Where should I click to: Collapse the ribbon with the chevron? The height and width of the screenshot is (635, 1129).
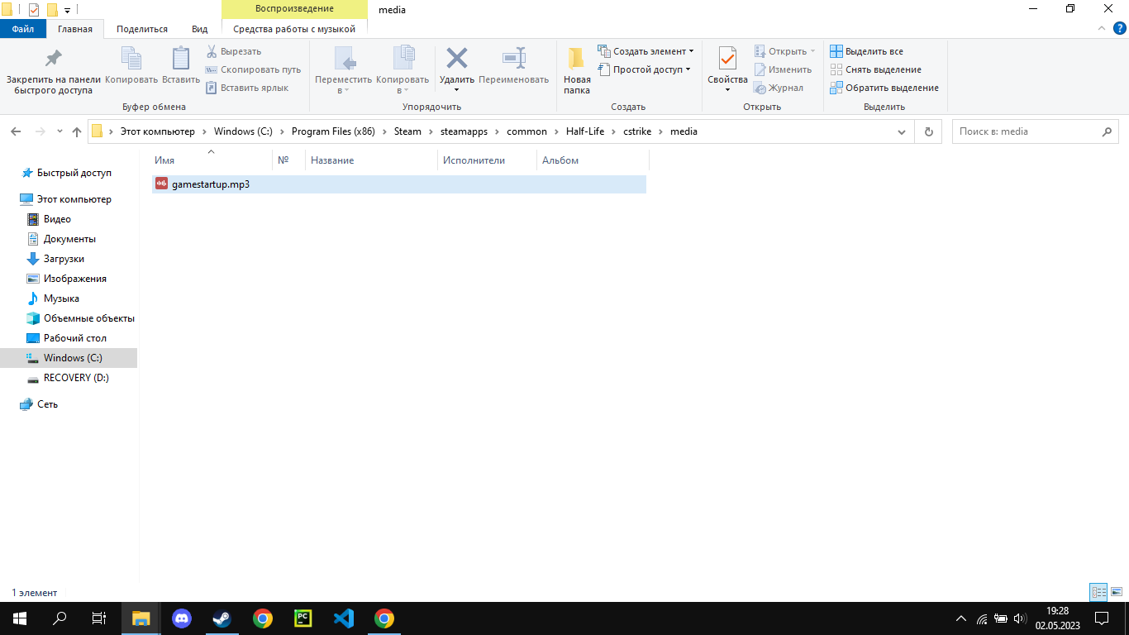tap(1101, 28)
